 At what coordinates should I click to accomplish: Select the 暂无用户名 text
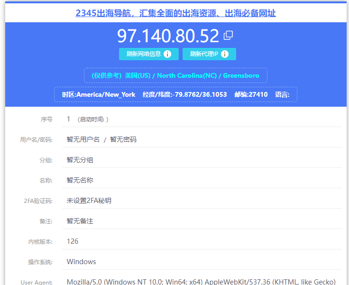pos(83,139)
